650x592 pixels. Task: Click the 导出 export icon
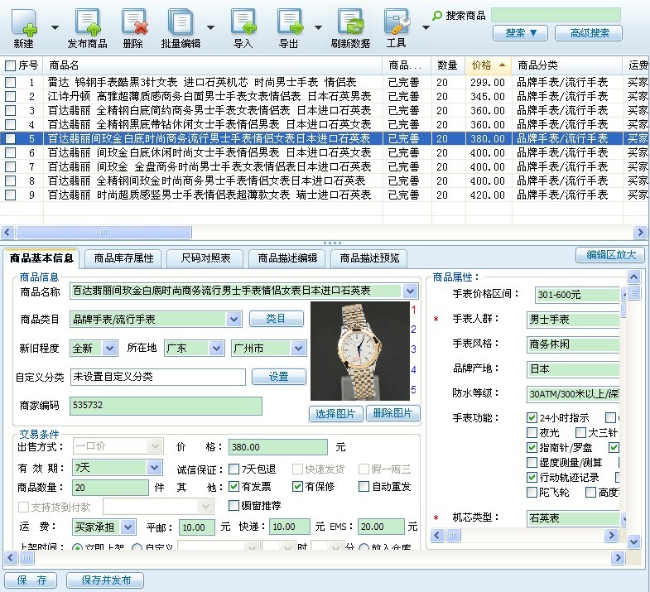pos(289,22)
